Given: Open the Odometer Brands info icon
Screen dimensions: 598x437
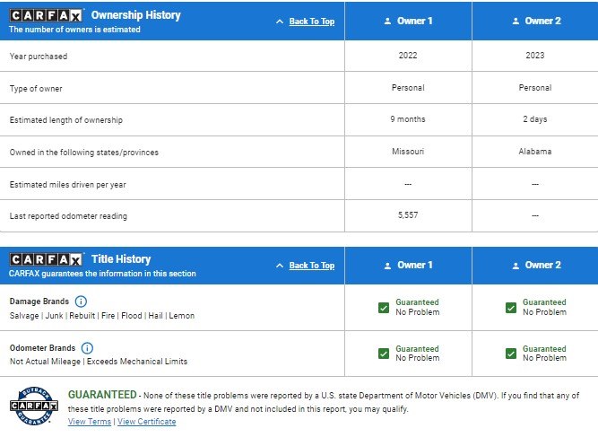Looking at the screenshot, I should 87,348.
